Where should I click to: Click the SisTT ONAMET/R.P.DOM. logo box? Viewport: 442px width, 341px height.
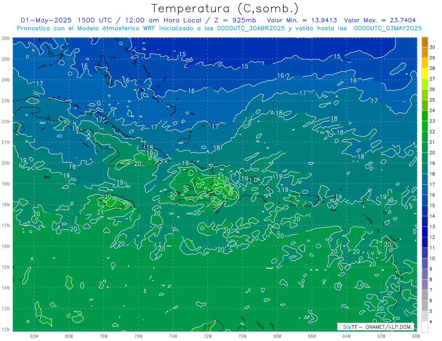[x=376, y=327]
